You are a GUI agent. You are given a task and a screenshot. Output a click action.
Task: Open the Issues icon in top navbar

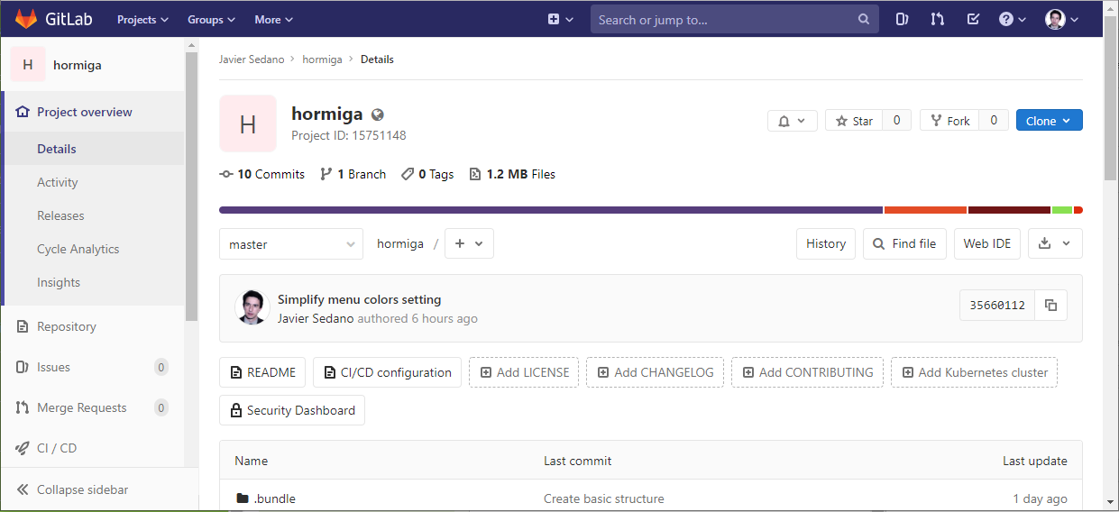(x=902, y=19)
